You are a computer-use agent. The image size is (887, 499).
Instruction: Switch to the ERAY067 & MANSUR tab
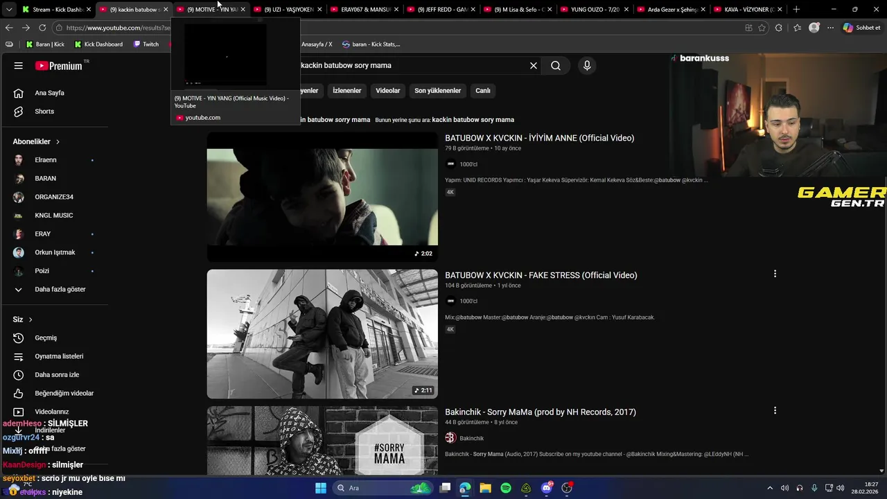[x=365, y=10]
